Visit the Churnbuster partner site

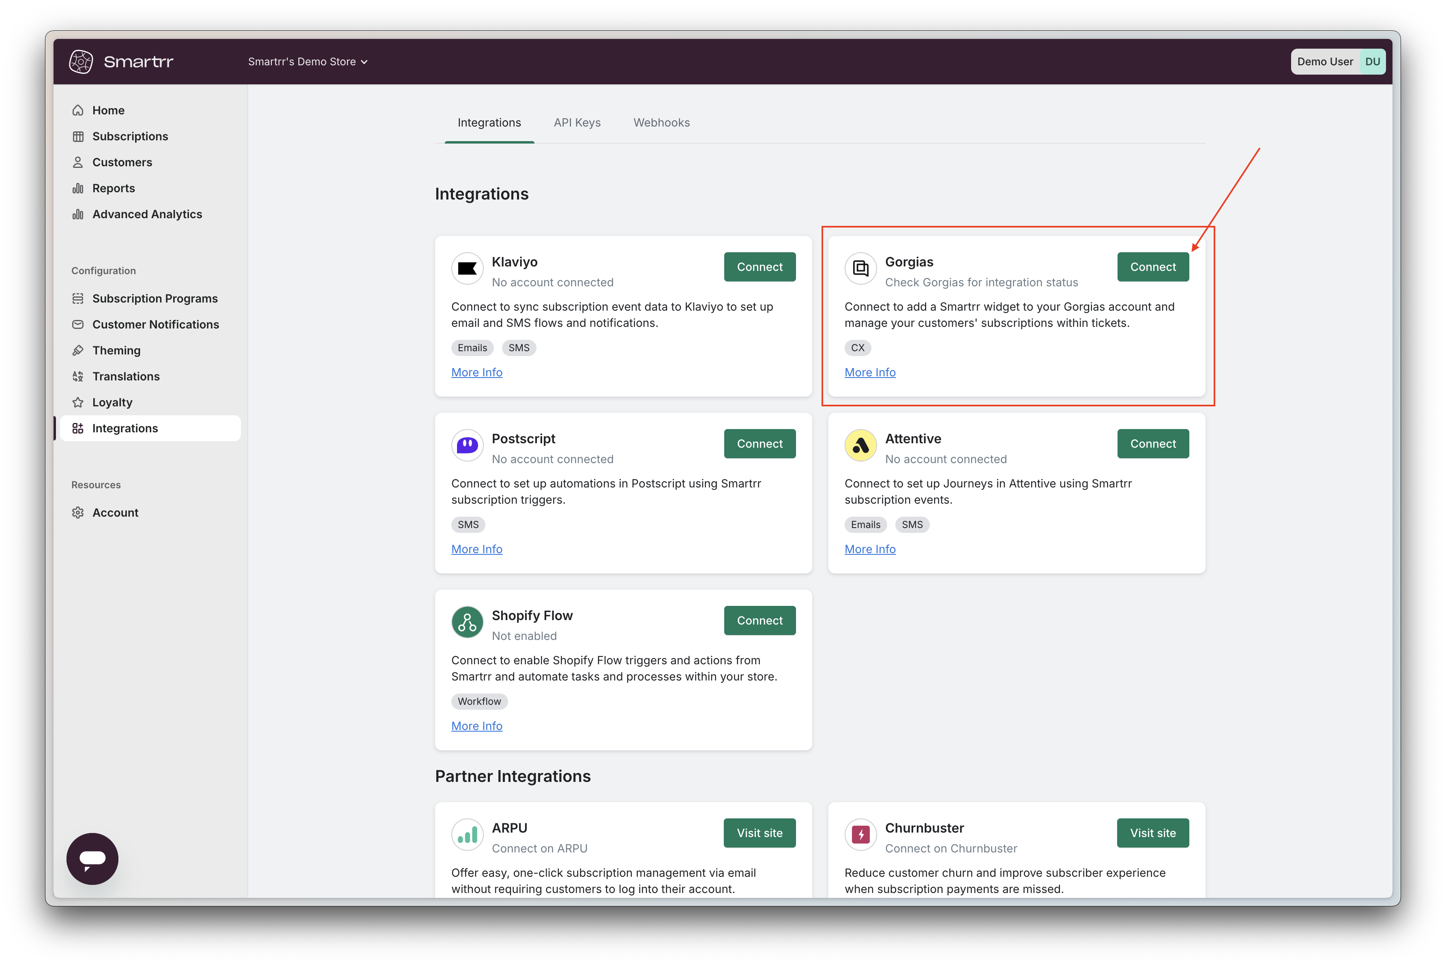coord(1152,833)
